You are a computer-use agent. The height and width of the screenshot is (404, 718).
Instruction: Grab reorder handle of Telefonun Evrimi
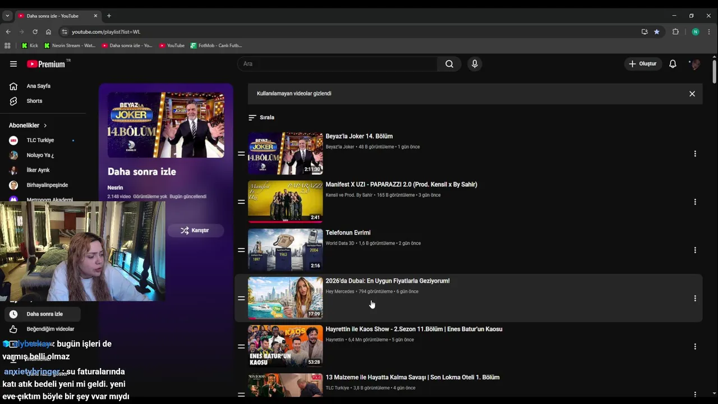(x=241, y=250)
